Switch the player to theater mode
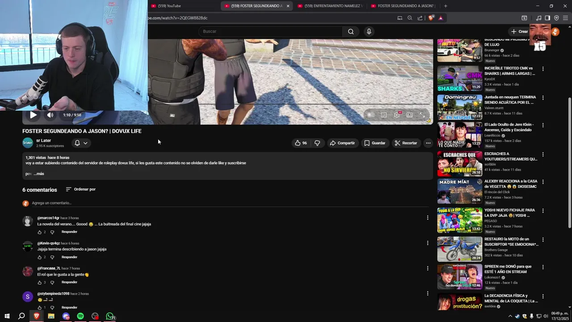The width and height of the screenshot is (572, 322). click(409, 115)
